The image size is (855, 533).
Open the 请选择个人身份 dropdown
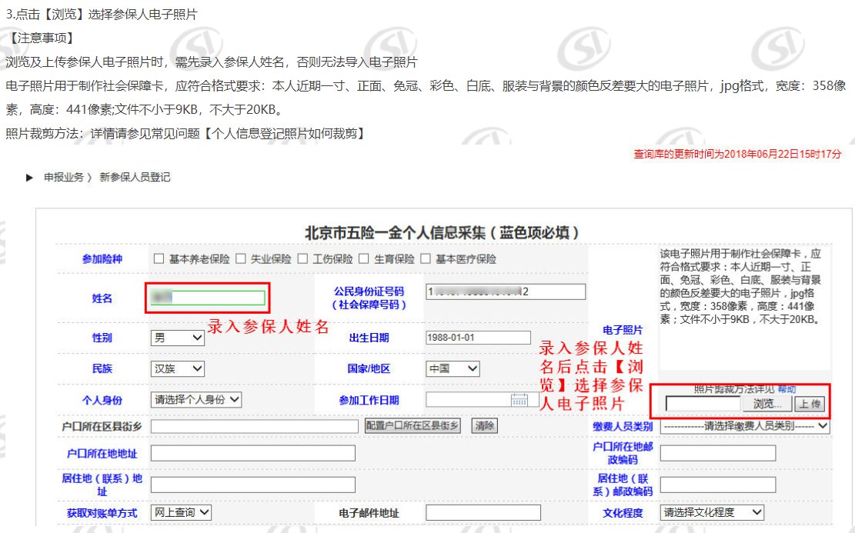point(196,400)
